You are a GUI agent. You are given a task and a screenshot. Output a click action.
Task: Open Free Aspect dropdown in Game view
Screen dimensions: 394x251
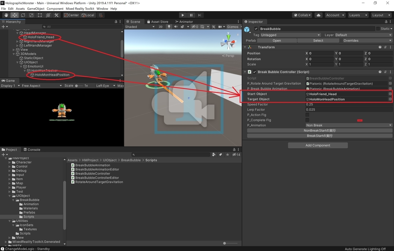(41, 86)
